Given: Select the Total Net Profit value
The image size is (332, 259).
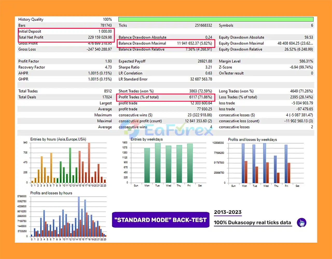Looking at the screenshot, I should 100,37.
